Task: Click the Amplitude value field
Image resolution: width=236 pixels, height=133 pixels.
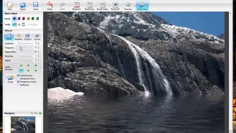Action: tap(35, 44)
